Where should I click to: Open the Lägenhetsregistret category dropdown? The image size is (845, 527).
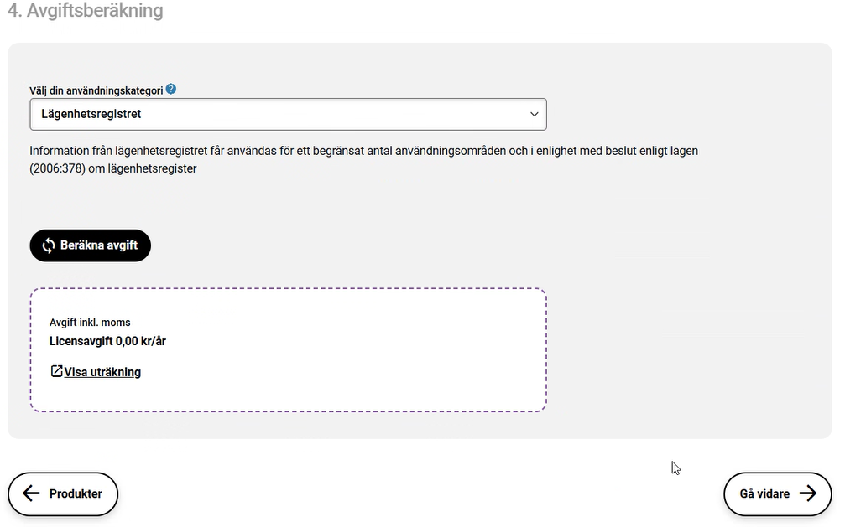tap(288, 114)
